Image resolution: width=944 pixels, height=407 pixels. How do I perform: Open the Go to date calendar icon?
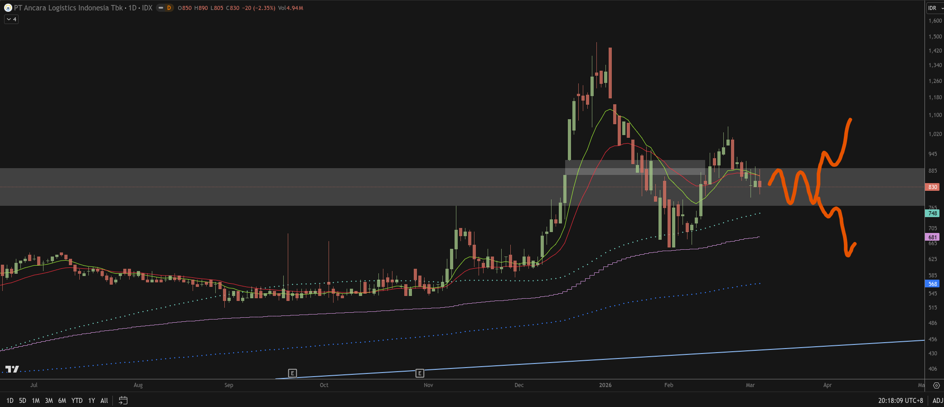click(x=123, y=400)
